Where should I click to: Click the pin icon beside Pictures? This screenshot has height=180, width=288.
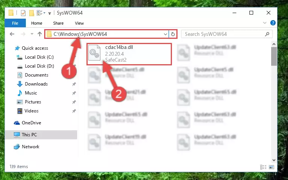click(74, 102)
